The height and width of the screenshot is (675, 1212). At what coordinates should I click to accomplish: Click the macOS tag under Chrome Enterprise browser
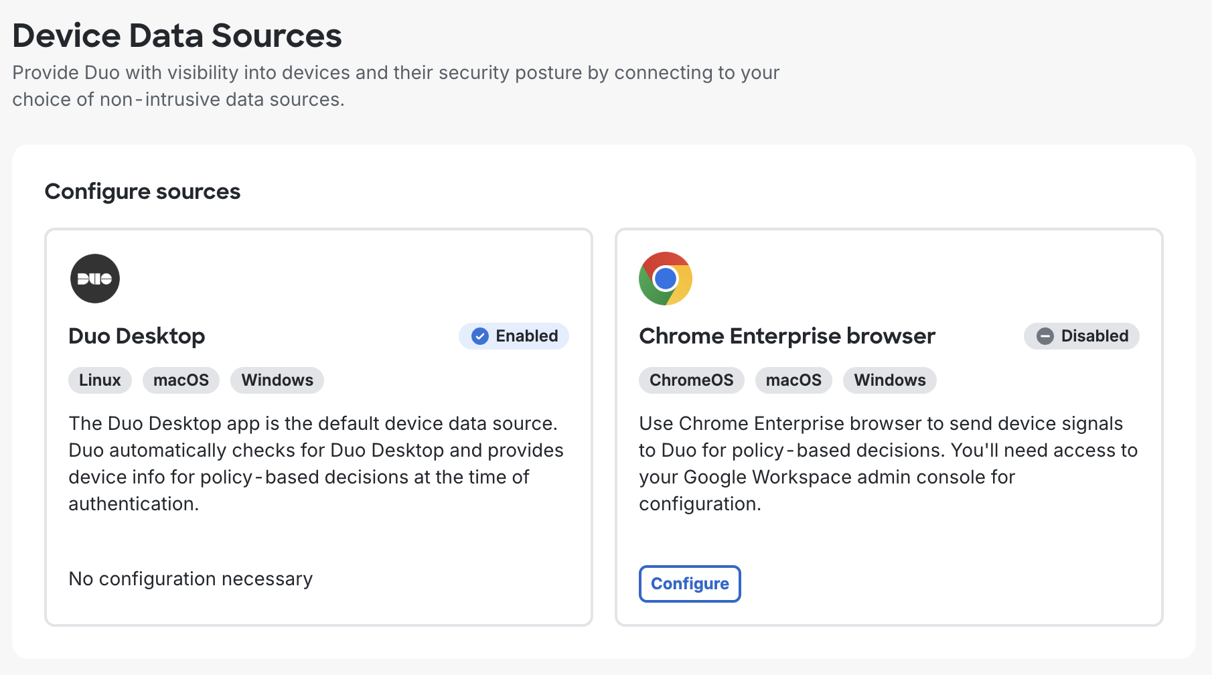click(793, 380)
